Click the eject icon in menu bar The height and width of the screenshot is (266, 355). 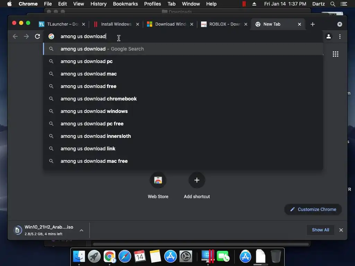tap(254, 4)
